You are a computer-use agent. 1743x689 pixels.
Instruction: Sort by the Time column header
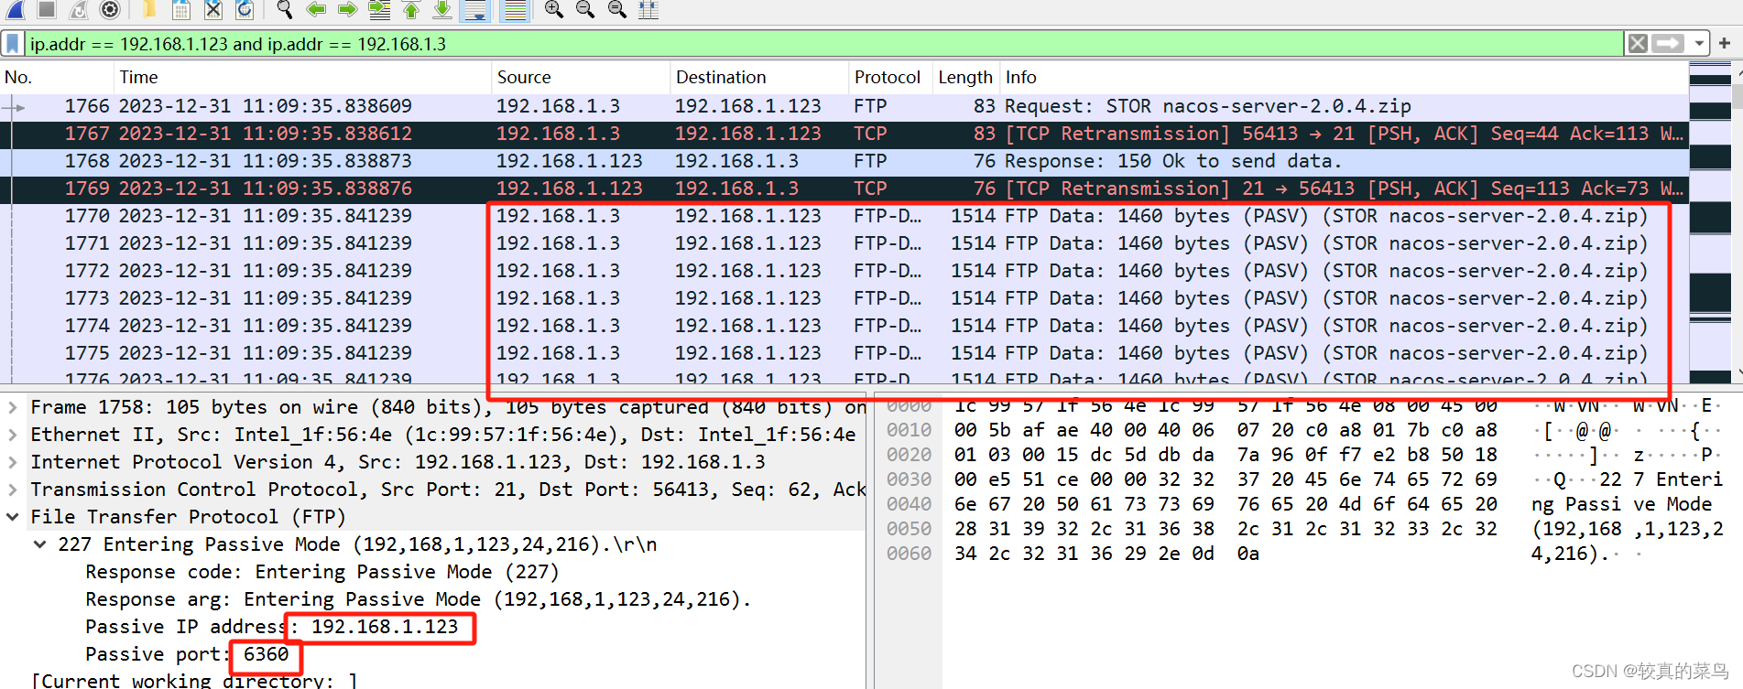[302, 77]
